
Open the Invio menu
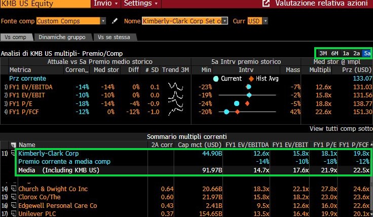(x=105, y=4)
